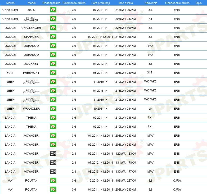Select the FREEMONT model cell
Image resolution: width=207 pixels, height=194 pixels.
(x=31, y=73)
